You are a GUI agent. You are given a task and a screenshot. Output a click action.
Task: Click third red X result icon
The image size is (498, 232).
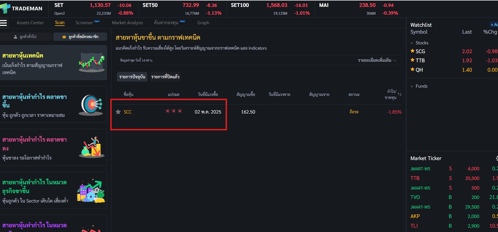pyautogui.click(x=180, y=111)
